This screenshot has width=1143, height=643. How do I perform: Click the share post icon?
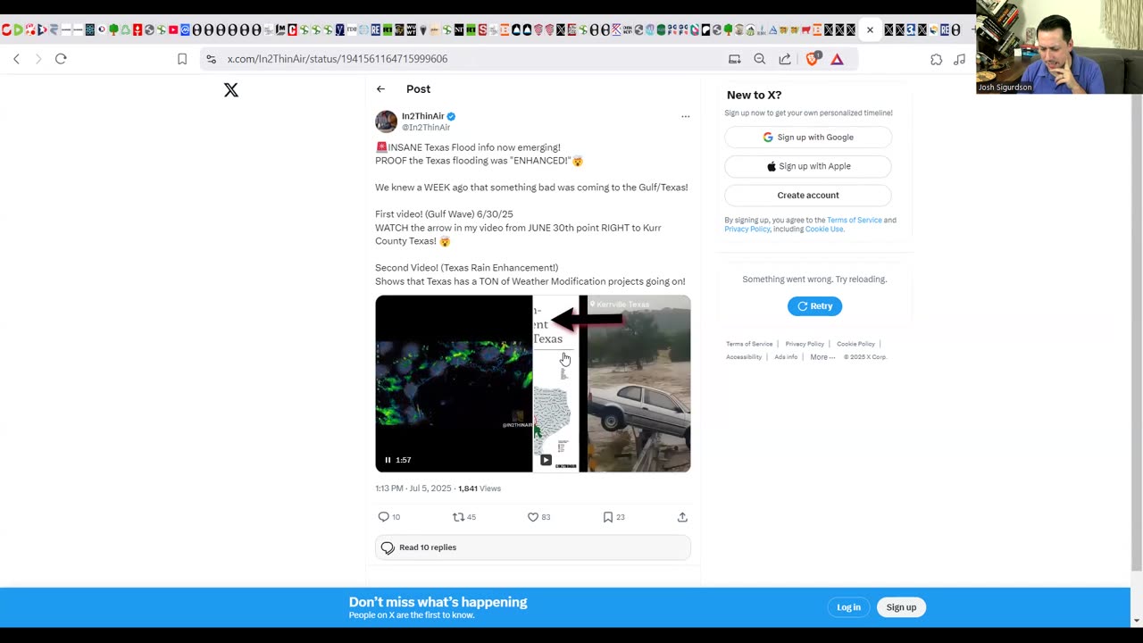[682, 517]
